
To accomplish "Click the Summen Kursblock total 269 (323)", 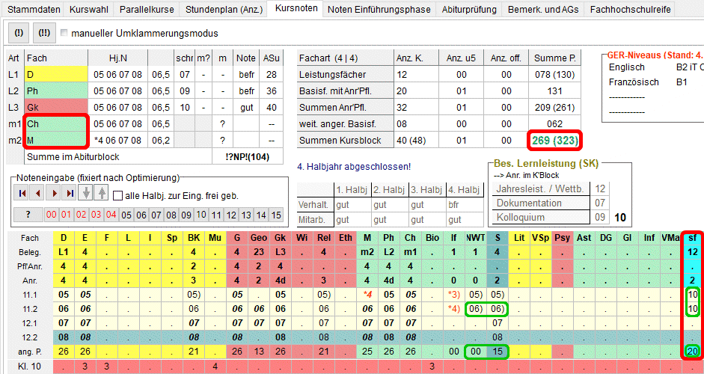I will click(554, 140).
